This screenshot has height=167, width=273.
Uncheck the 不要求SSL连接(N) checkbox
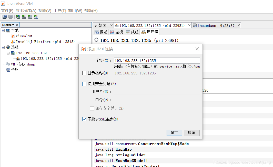point(84,119)
